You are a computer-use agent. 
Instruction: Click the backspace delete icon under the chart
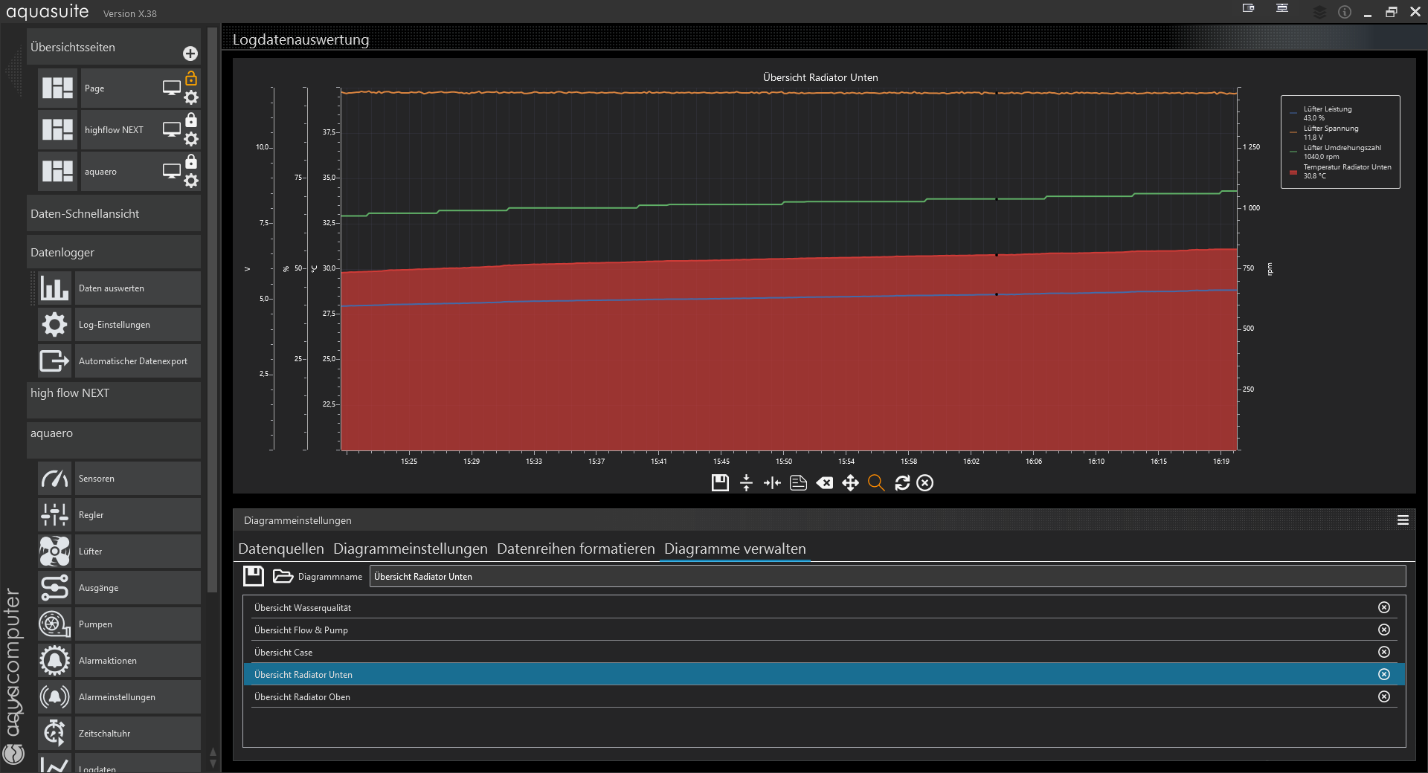pos(824,483)
